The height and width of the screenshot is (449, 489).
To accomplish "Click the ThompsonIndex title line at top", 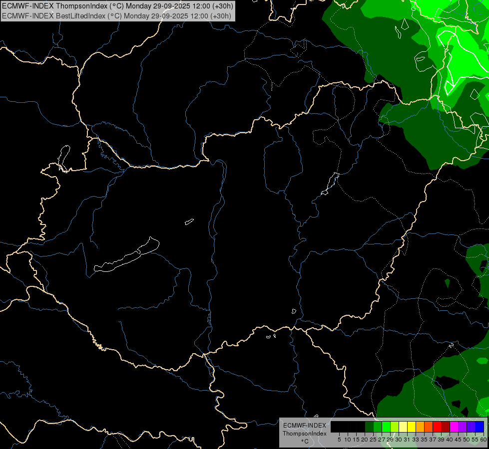I will pyautogui.click(x=117, y=5).
